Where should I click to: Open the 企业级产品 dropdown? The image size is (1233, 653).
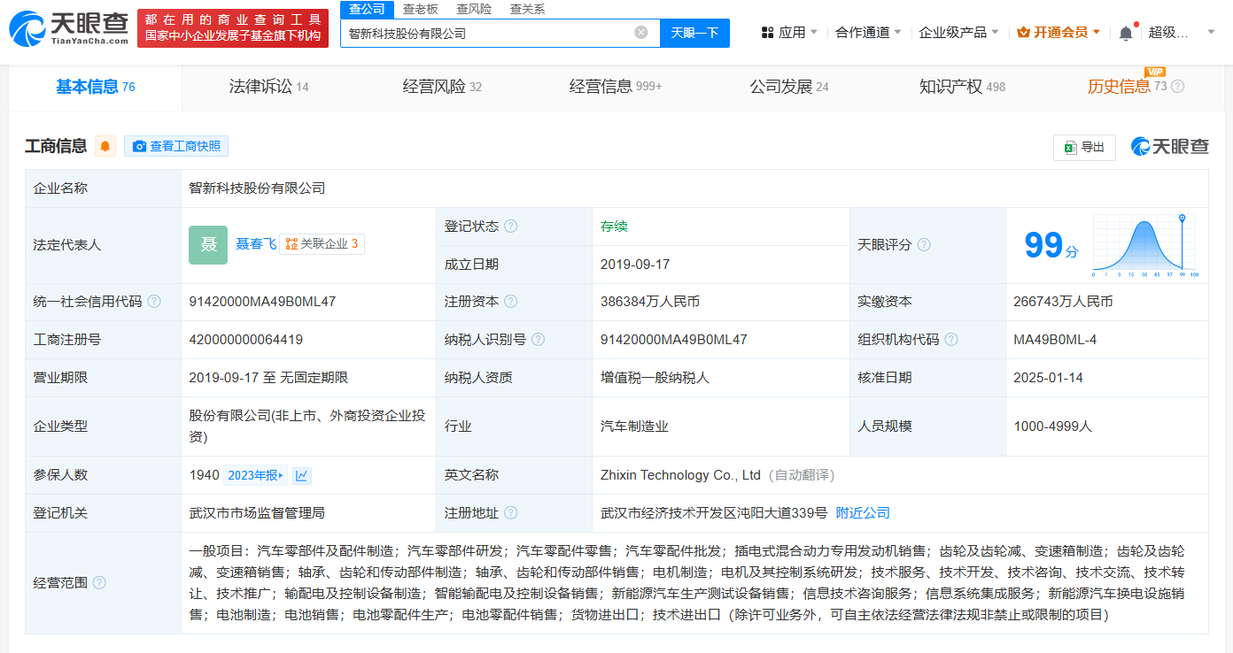958,33
